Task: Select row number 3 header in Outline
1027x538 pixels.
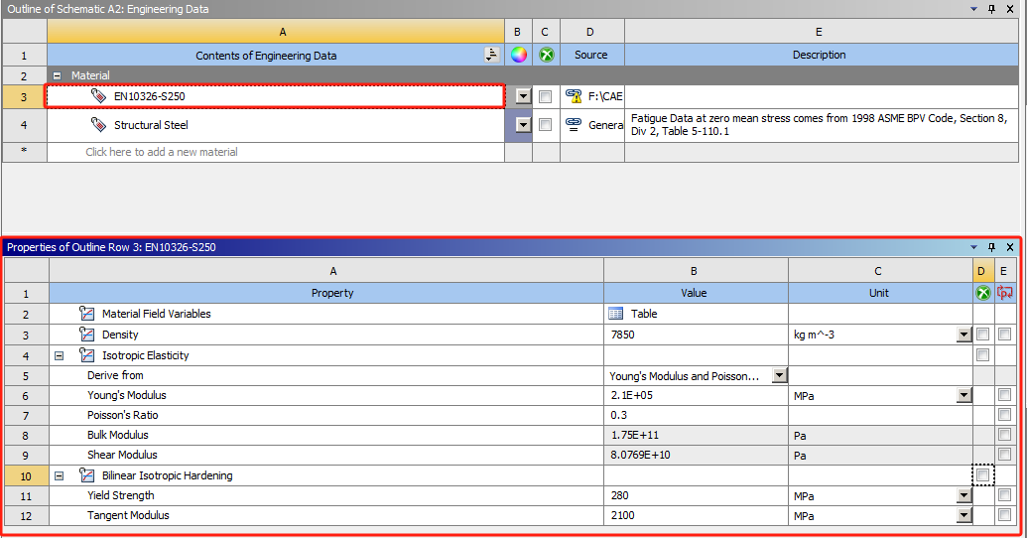Action: (x=24, y=97)
